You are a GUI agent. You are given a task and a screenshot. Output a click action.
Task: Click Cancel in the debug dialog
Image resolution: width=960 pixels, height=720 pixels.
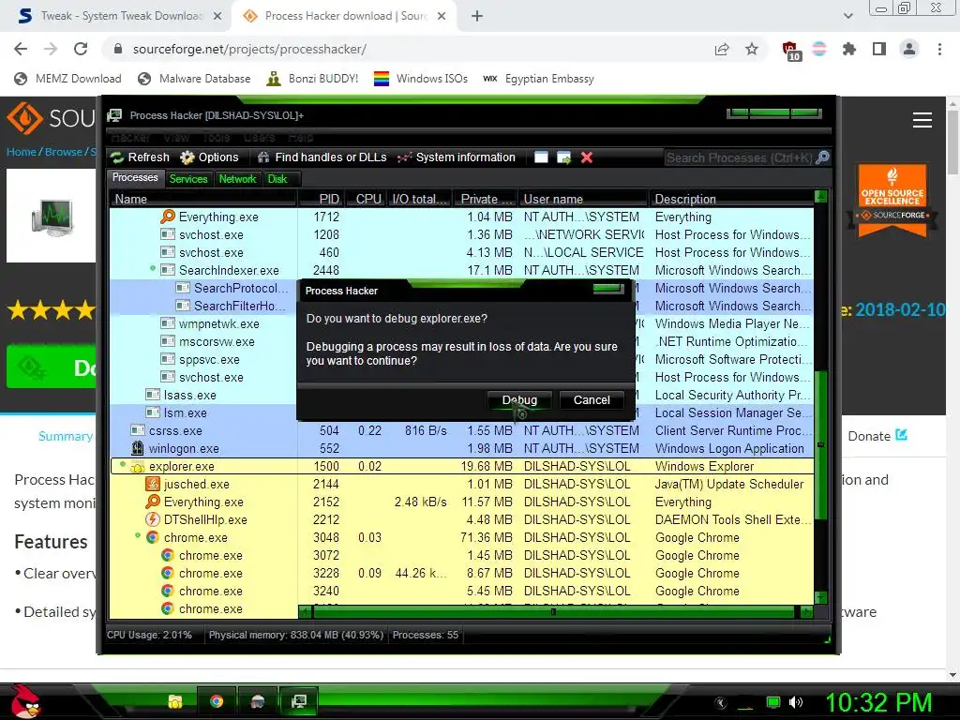click(x=592, y=399)
